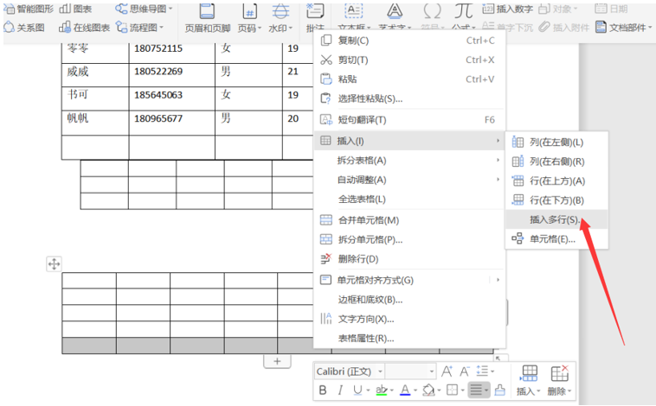Image resolution: width=656 pixels, height=406 pixels.
Task: Increase font size with larger A icon
Action: pyautogui.click(x=447, y=371)
